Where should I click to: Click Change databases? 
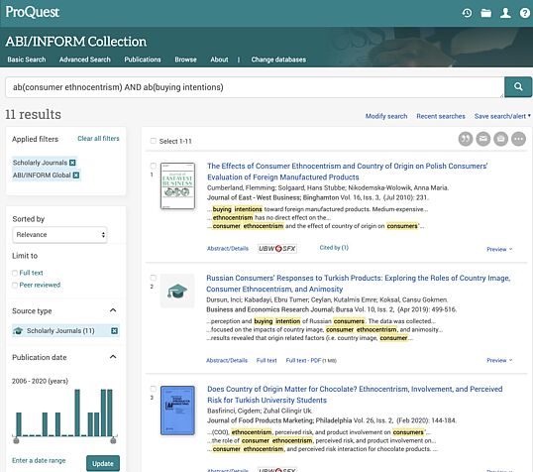[x=278, y=59]
